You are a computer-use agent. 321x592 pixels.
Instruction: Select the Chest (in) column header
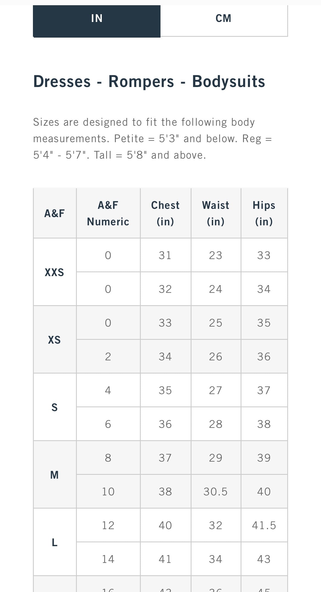(165, 213)
